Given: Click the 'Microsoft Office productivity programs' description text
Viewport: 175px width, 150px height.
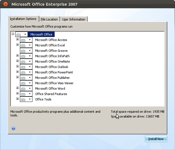Looking at the screenshot, I should pos(55,113).
